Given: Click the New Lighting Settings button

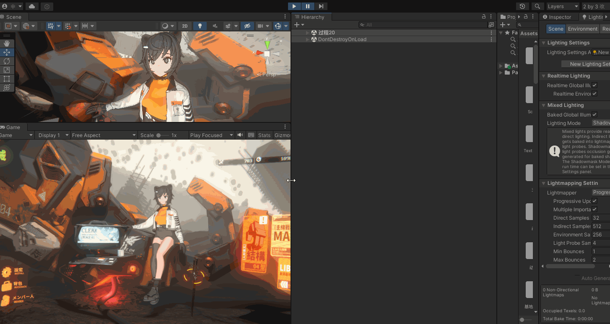Looking at the screenshot, I should (x=586, y=64).
